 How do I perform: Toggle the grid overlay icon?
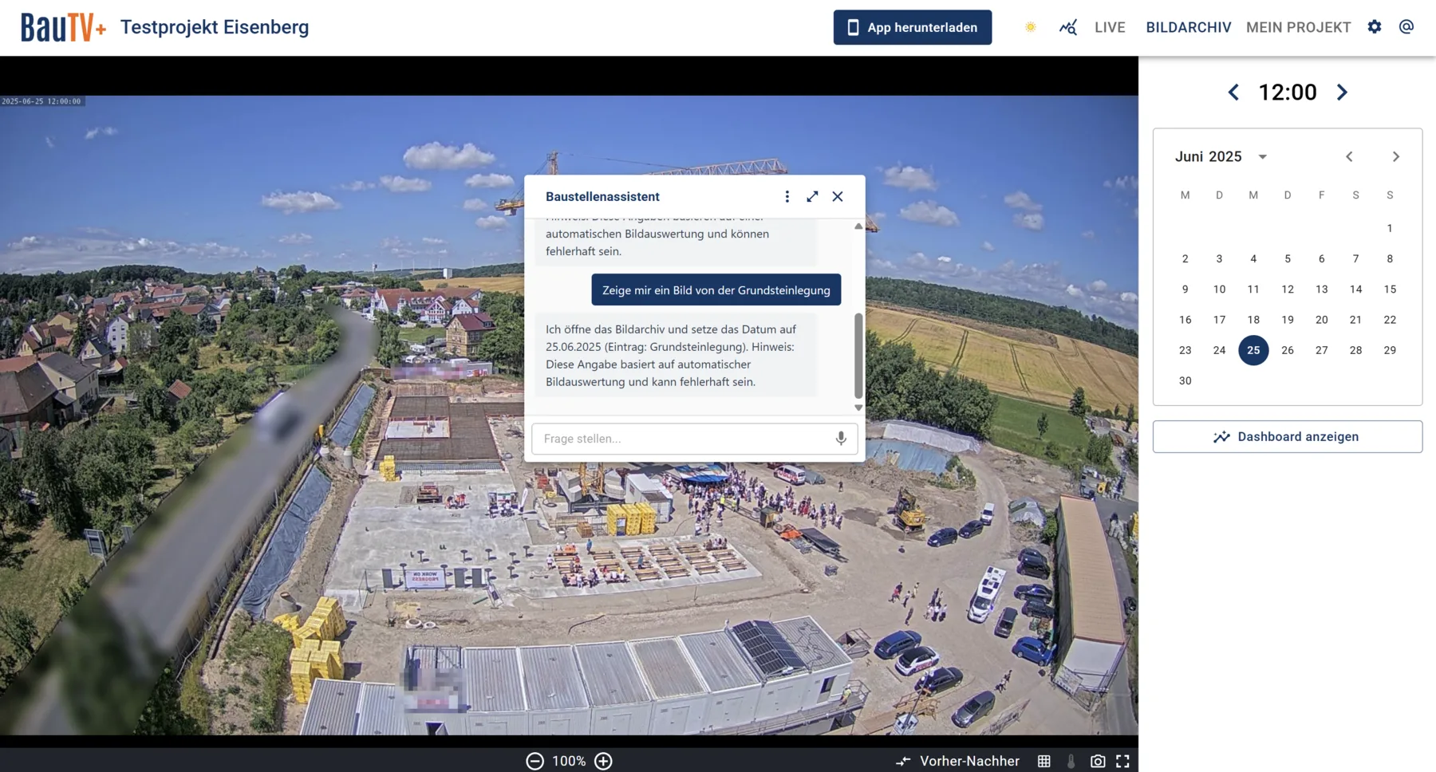click(1043, 761)
